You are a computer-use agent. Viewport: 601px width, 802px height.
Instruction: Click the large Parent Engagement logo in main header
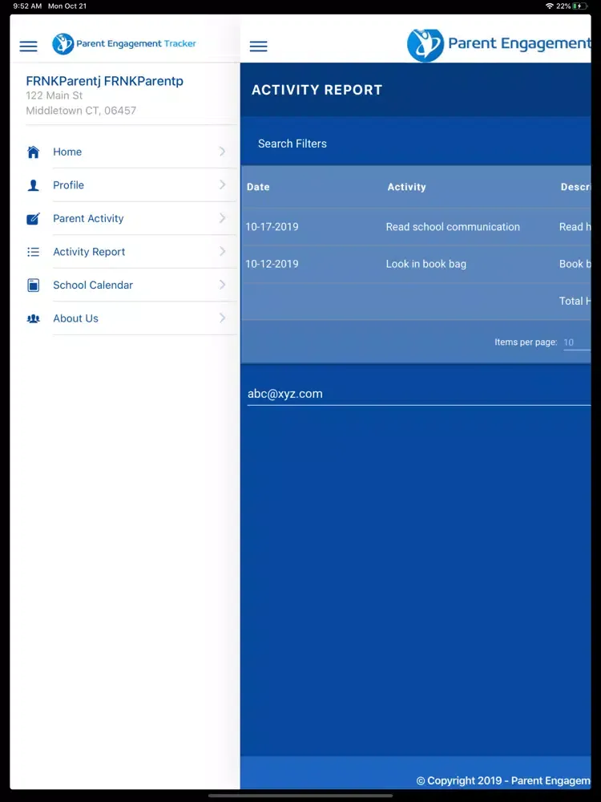point(498,45)
